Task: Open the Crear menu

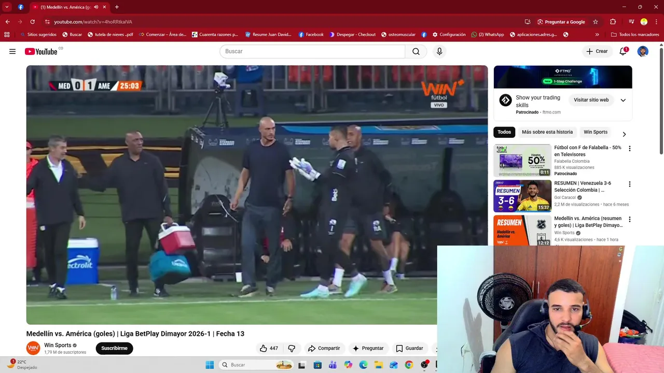Action: pyautogui.click(x=597, y=51)
